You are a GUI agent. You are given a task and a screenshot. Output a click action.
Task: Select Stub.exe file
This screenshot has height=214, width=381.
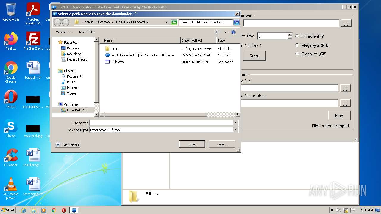(x=114, y=62)
